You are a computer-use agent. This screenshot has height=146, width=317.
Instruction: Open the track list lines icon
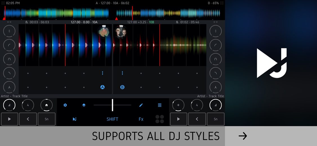pos(160,105)
